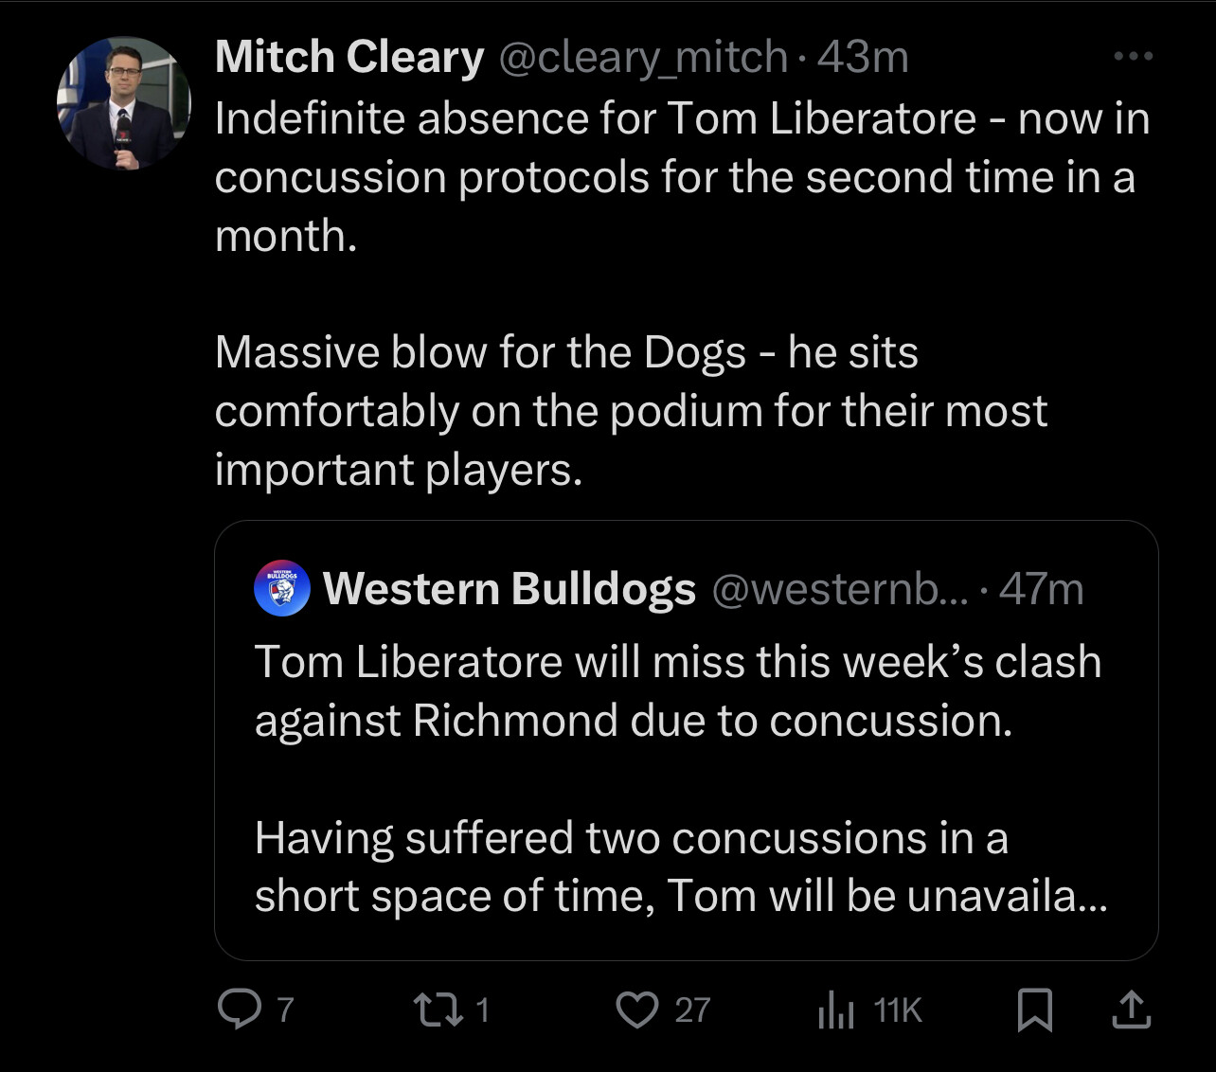Viewport: 1216px width, 1072px height.
Task: Open the @westernb... handle in quote
Action: (x=839, y=588)
